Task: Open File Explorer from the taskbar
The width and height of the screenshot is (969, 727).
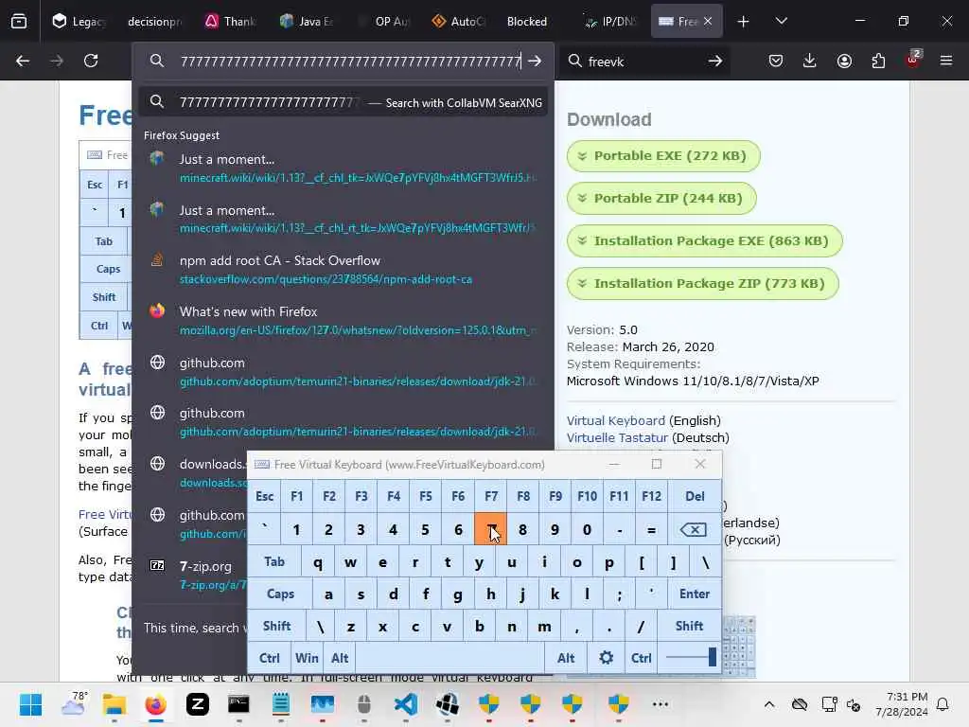Action: [115, 704]
